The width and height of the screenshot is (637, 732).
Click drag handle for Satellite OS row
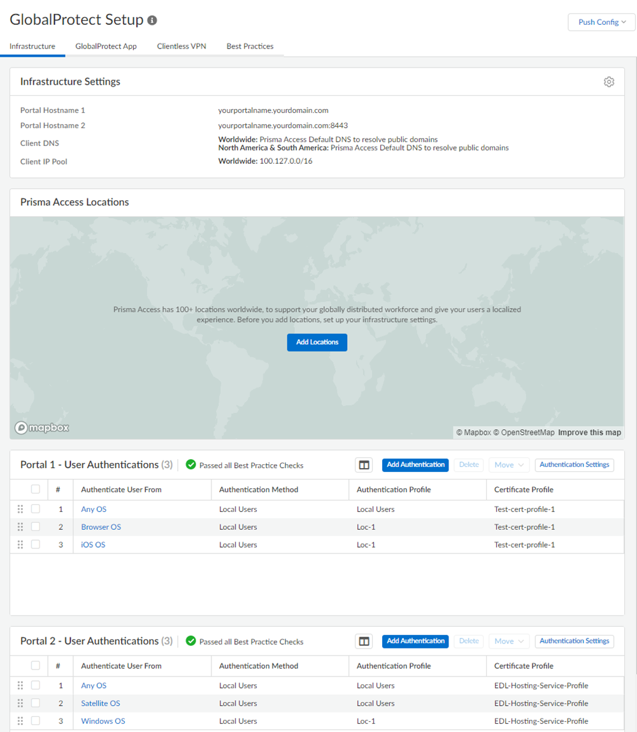20,703
